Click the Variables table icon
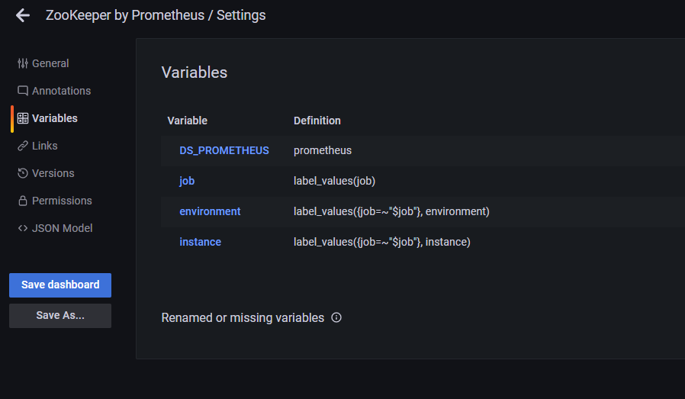The image size is (685, 399). click(23, 118)
